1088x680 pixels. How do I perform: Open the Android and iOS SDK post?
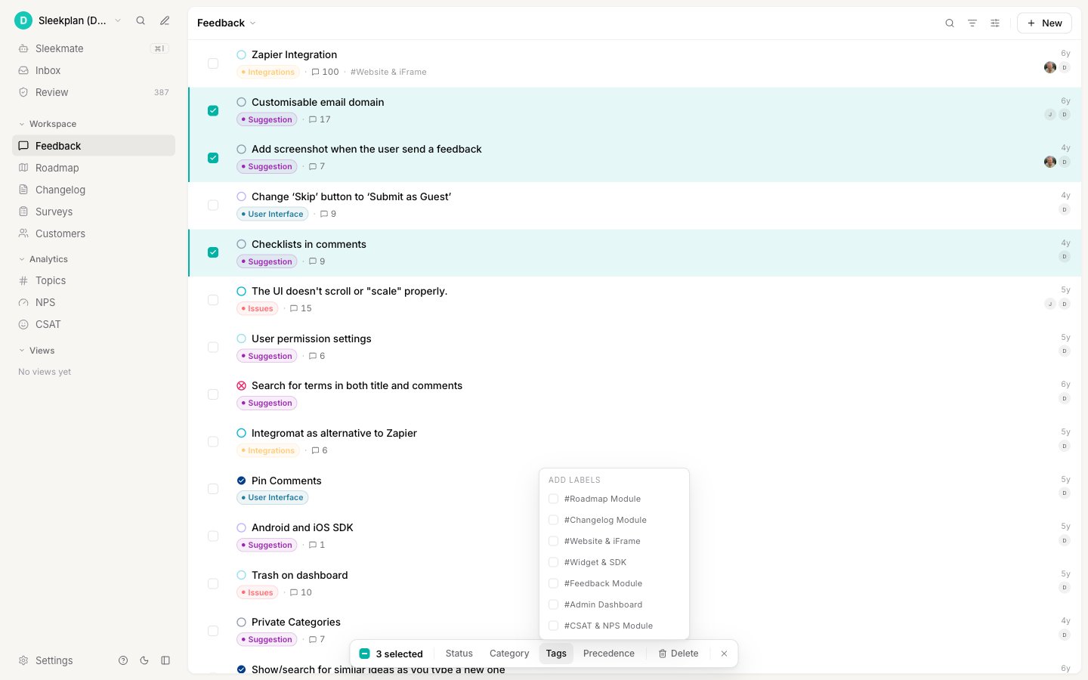coord(302,527)
